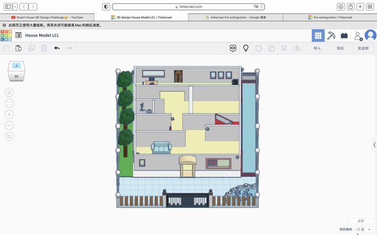Dismiss the energy usage warning bar

click(x=4, y=25)
